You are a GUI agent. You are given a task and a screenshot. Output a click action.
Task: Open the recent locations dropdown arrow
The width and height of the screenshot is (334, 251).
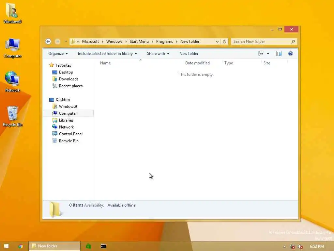[x=66, y=42]
